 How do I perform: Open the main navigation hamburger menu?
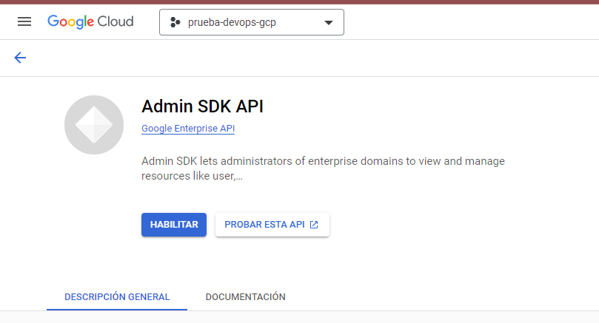24,22
